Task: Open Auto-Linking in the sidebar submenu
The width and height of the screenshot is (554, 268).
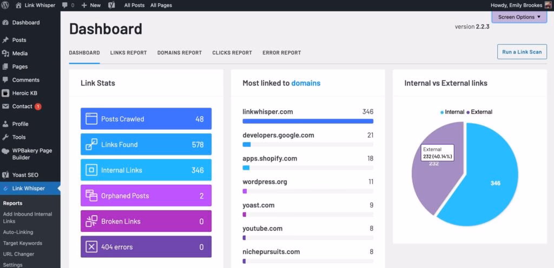Action: [18, 232]
